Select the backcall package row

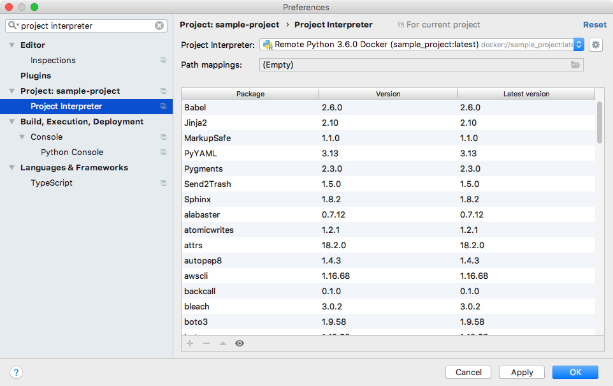point(388,291)
